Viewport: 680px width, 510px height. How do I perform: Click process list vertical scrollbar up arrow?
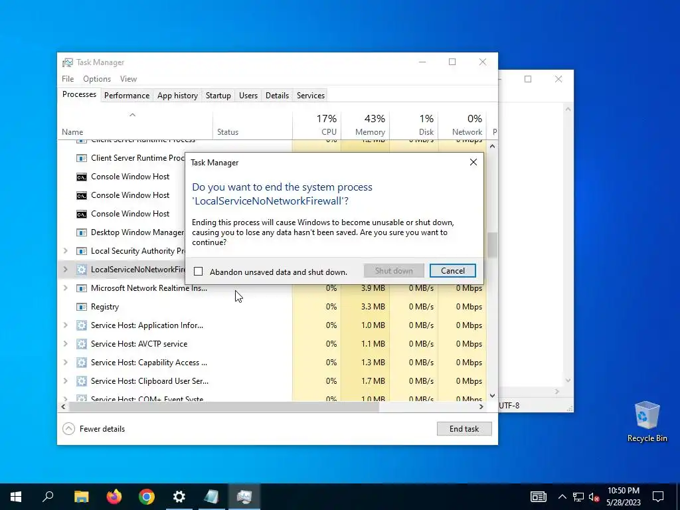point(492,146)
